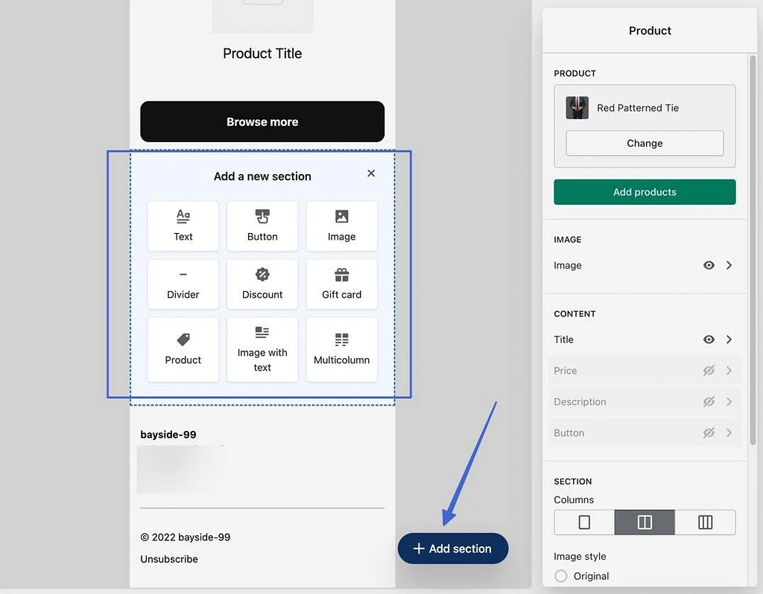Click the Image row label
763x594 pixels.
(x=567, y=266)
